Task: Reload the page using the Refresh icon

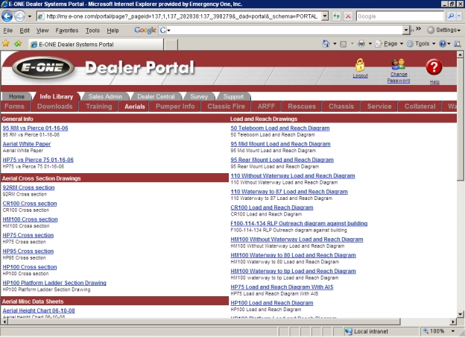Action: pos(336,16)
